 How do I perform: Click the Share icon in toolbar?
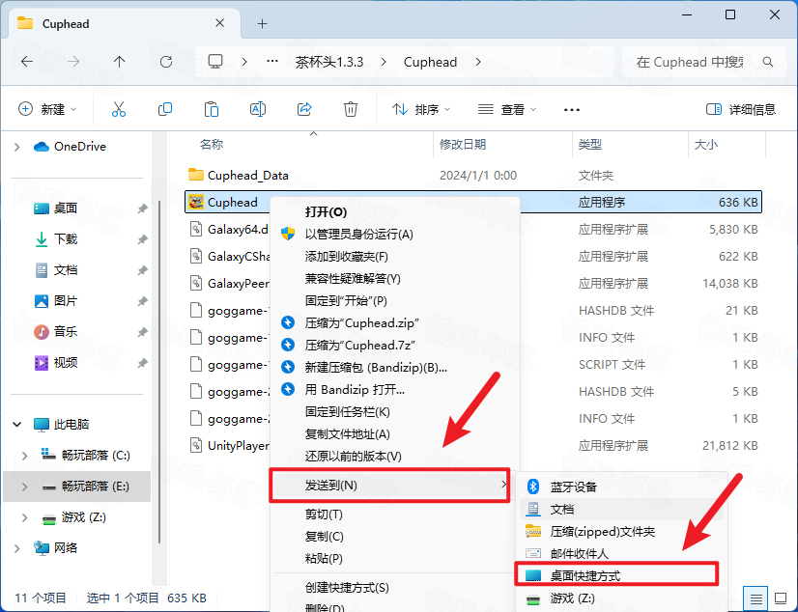pyautogui.click(x=303, y=109)
